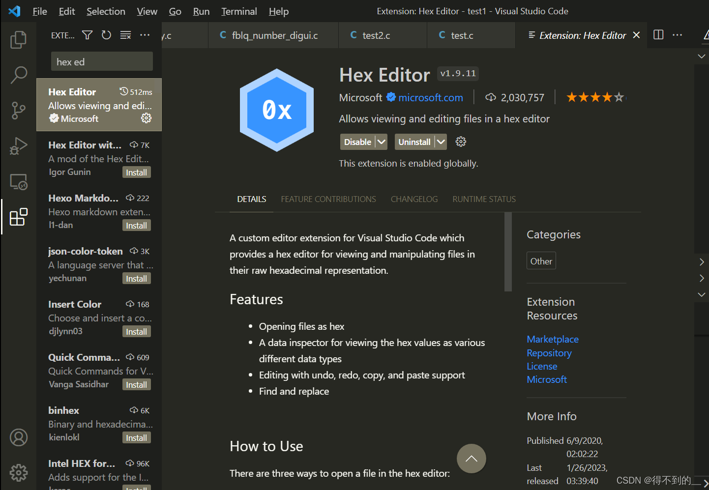Install the binhex extension
This screenshot has width=709, height=490.
[136, 438]
